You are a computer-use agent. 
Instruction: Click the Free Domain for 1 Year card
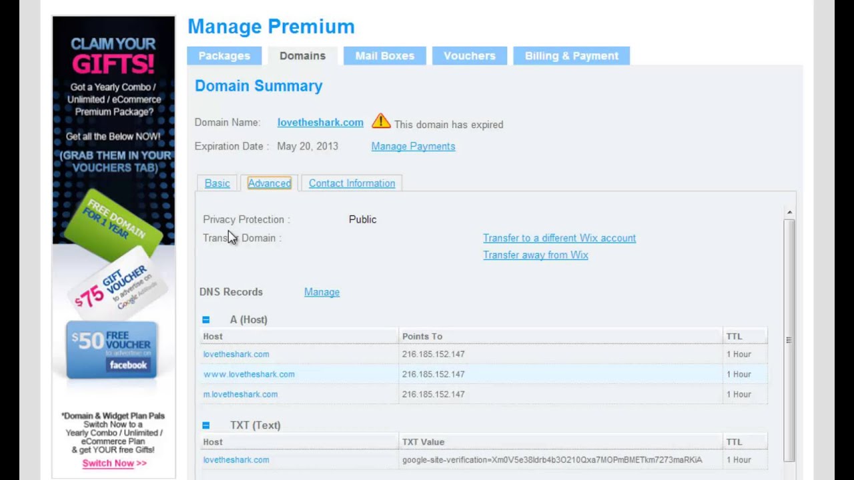coord(115,224)
